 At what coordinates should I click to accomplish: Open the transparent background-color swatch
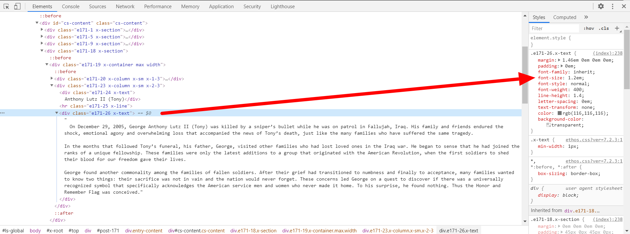click(548, 125)
